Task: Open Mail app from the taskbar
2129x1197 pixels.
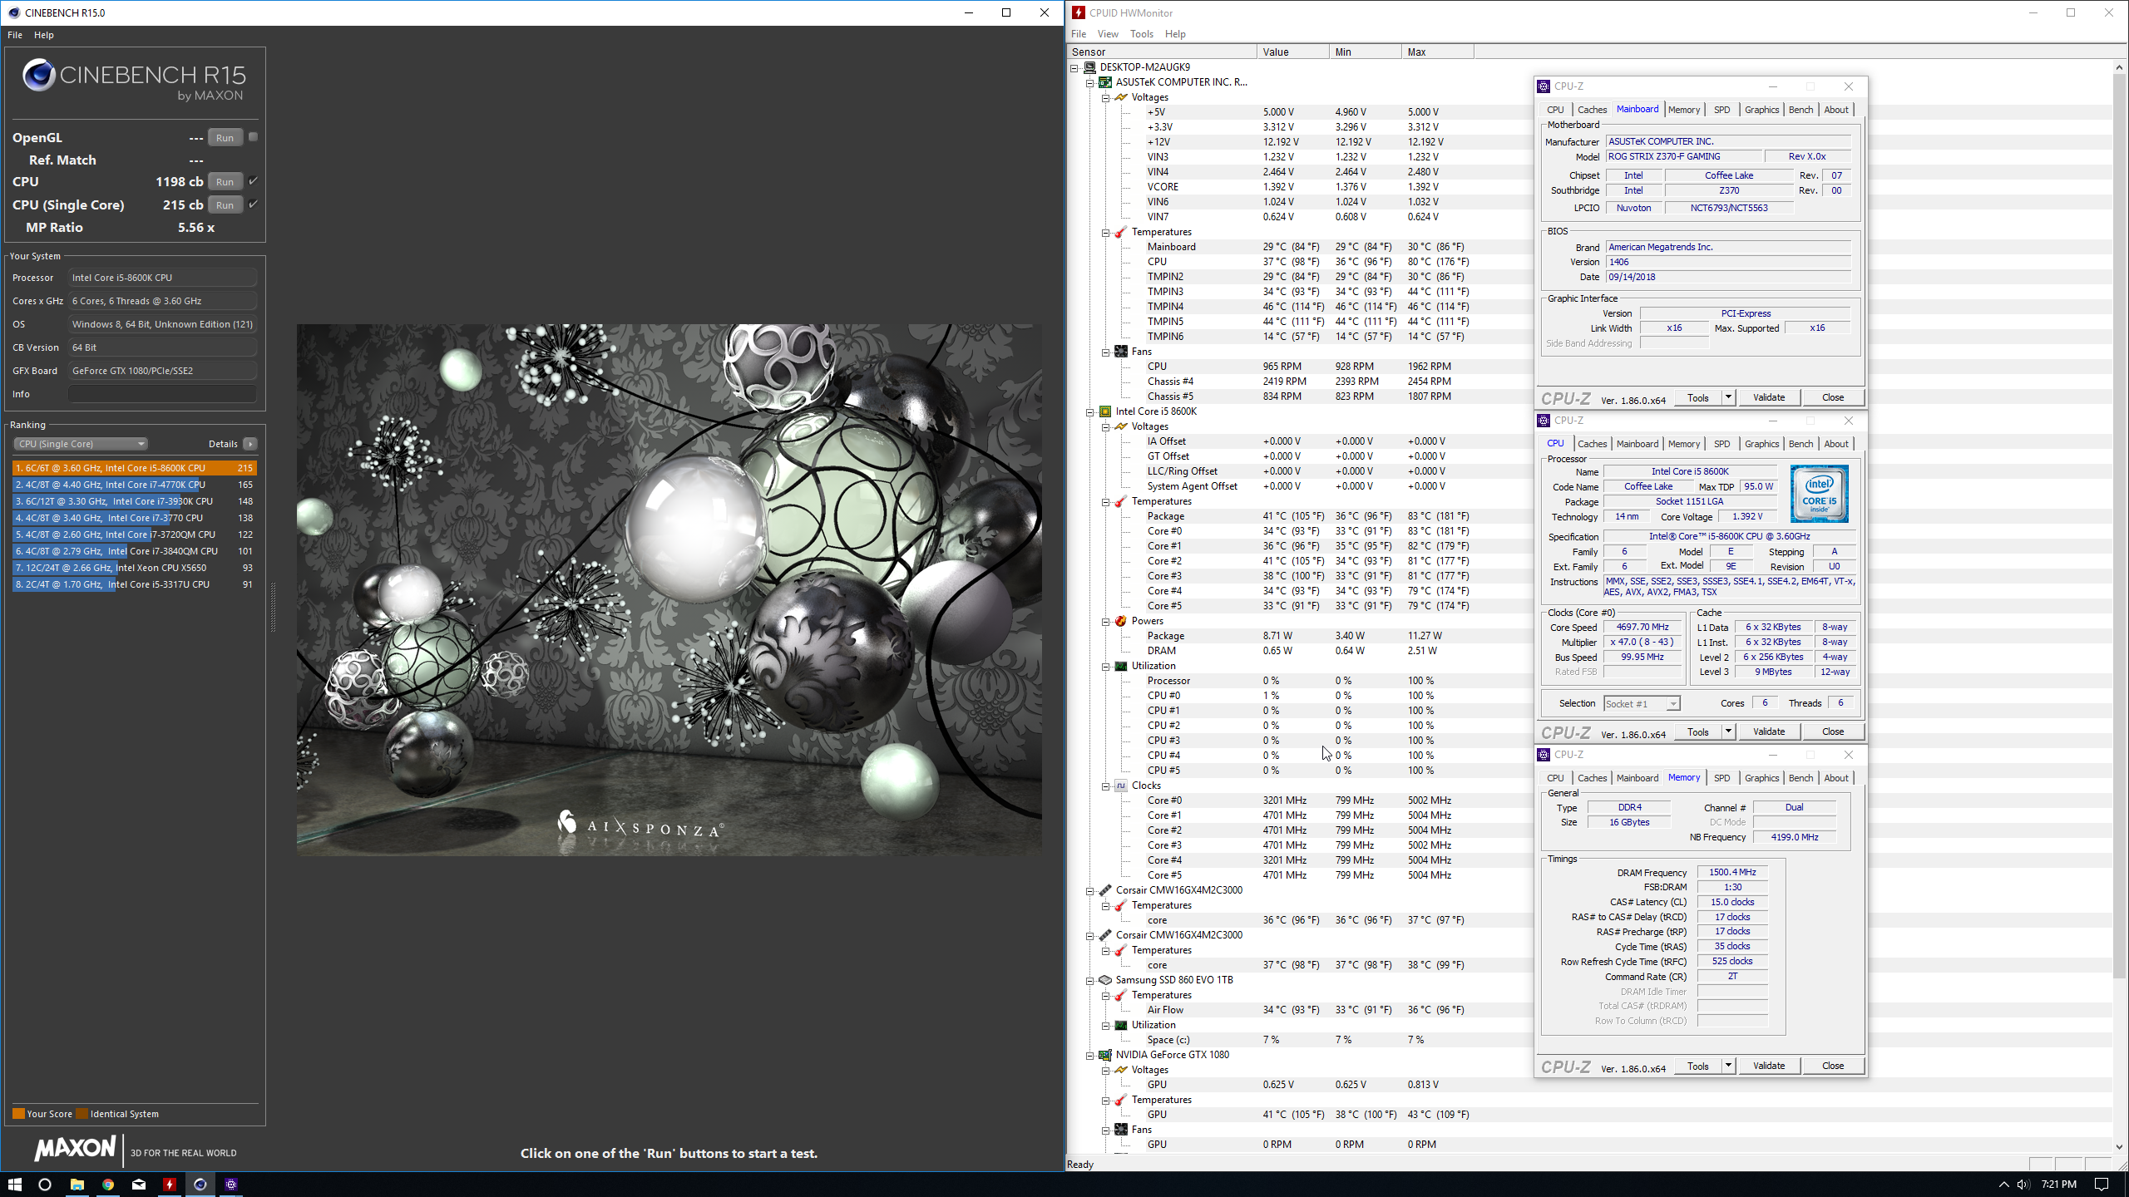Action: click(x=139, y=1184)
